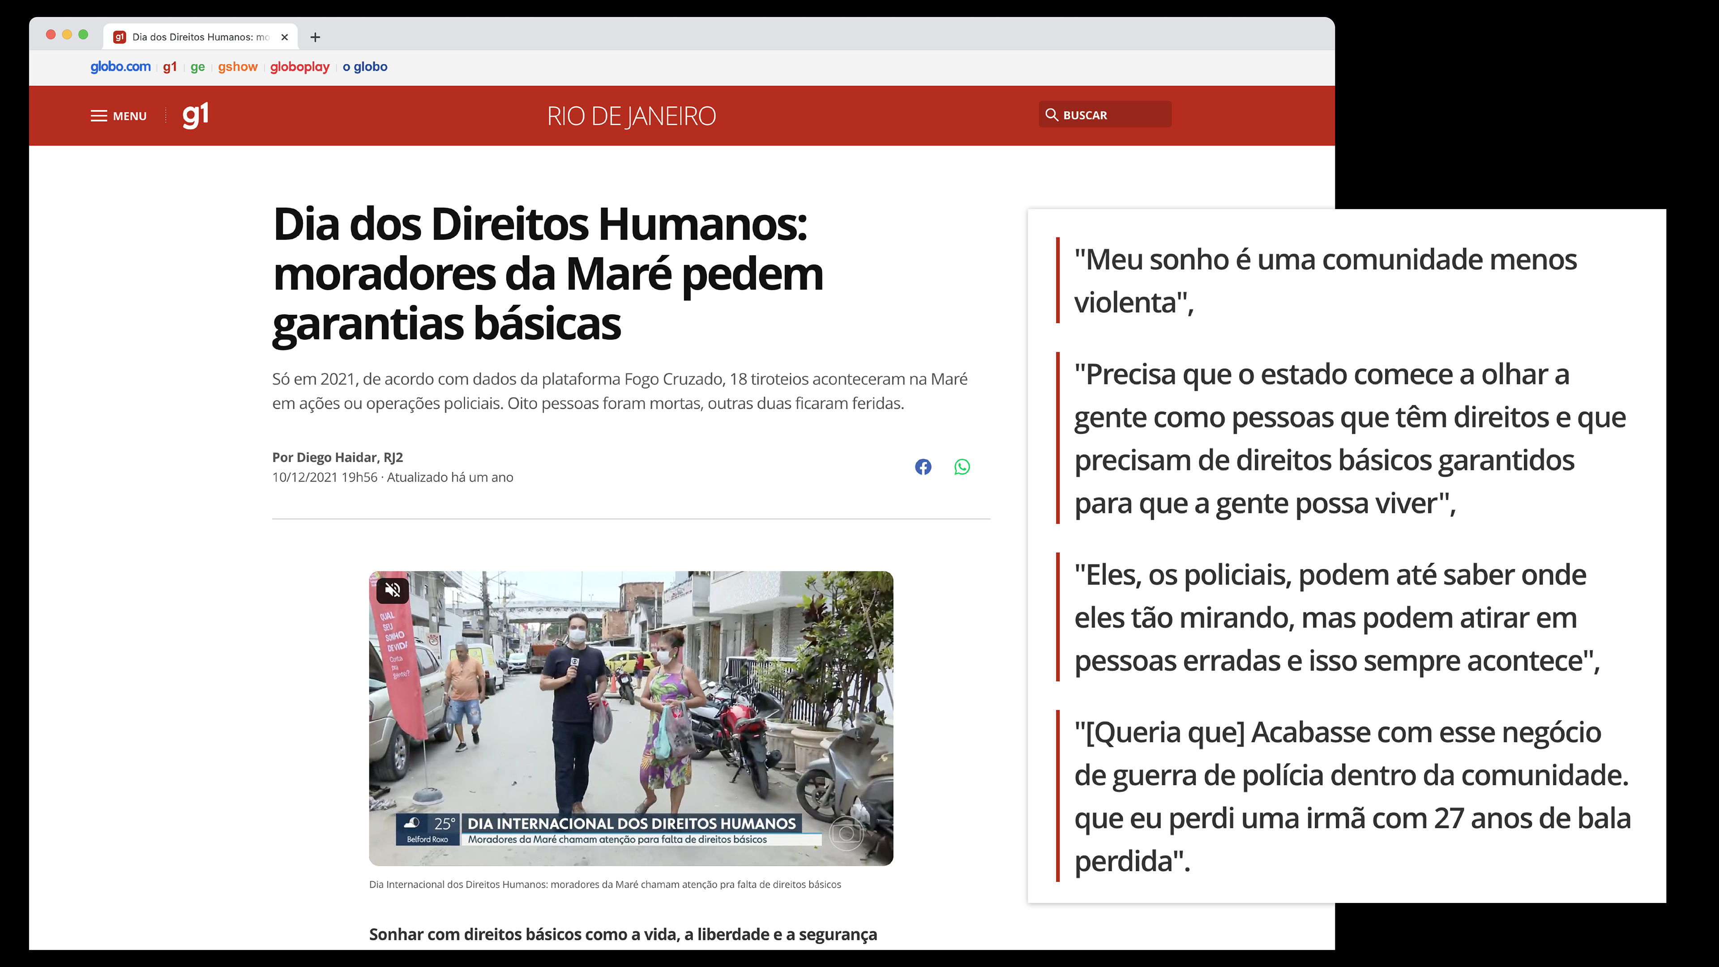The width and height of the screenshot is (1719, 967).
Task: Play the Maré residents video thumbnail
Action: click(631, 717)
